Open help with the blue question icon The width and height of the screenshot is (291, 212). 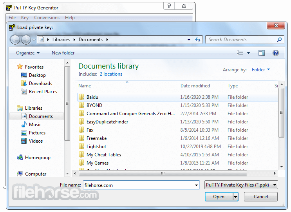(x=276, y=53)
